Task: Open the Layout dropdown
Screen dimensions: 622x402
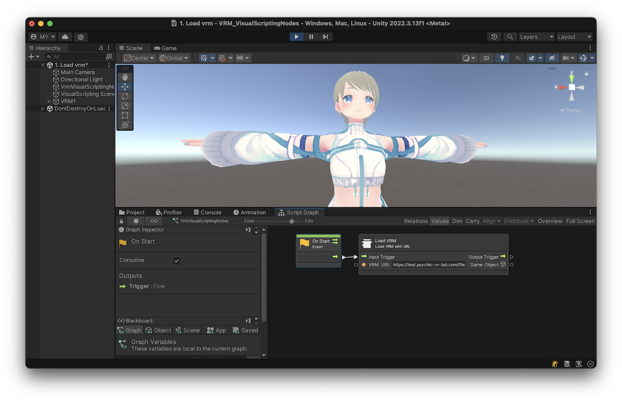Action: [575, 37]
